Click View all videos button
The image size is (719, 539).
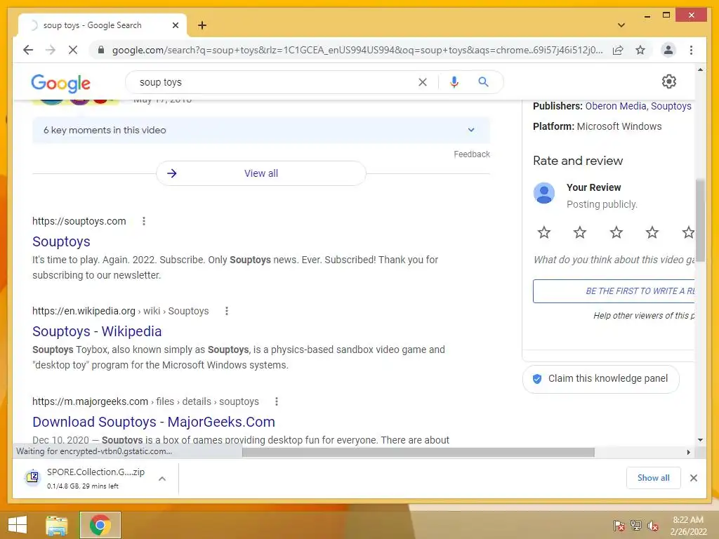pos(261,173)
